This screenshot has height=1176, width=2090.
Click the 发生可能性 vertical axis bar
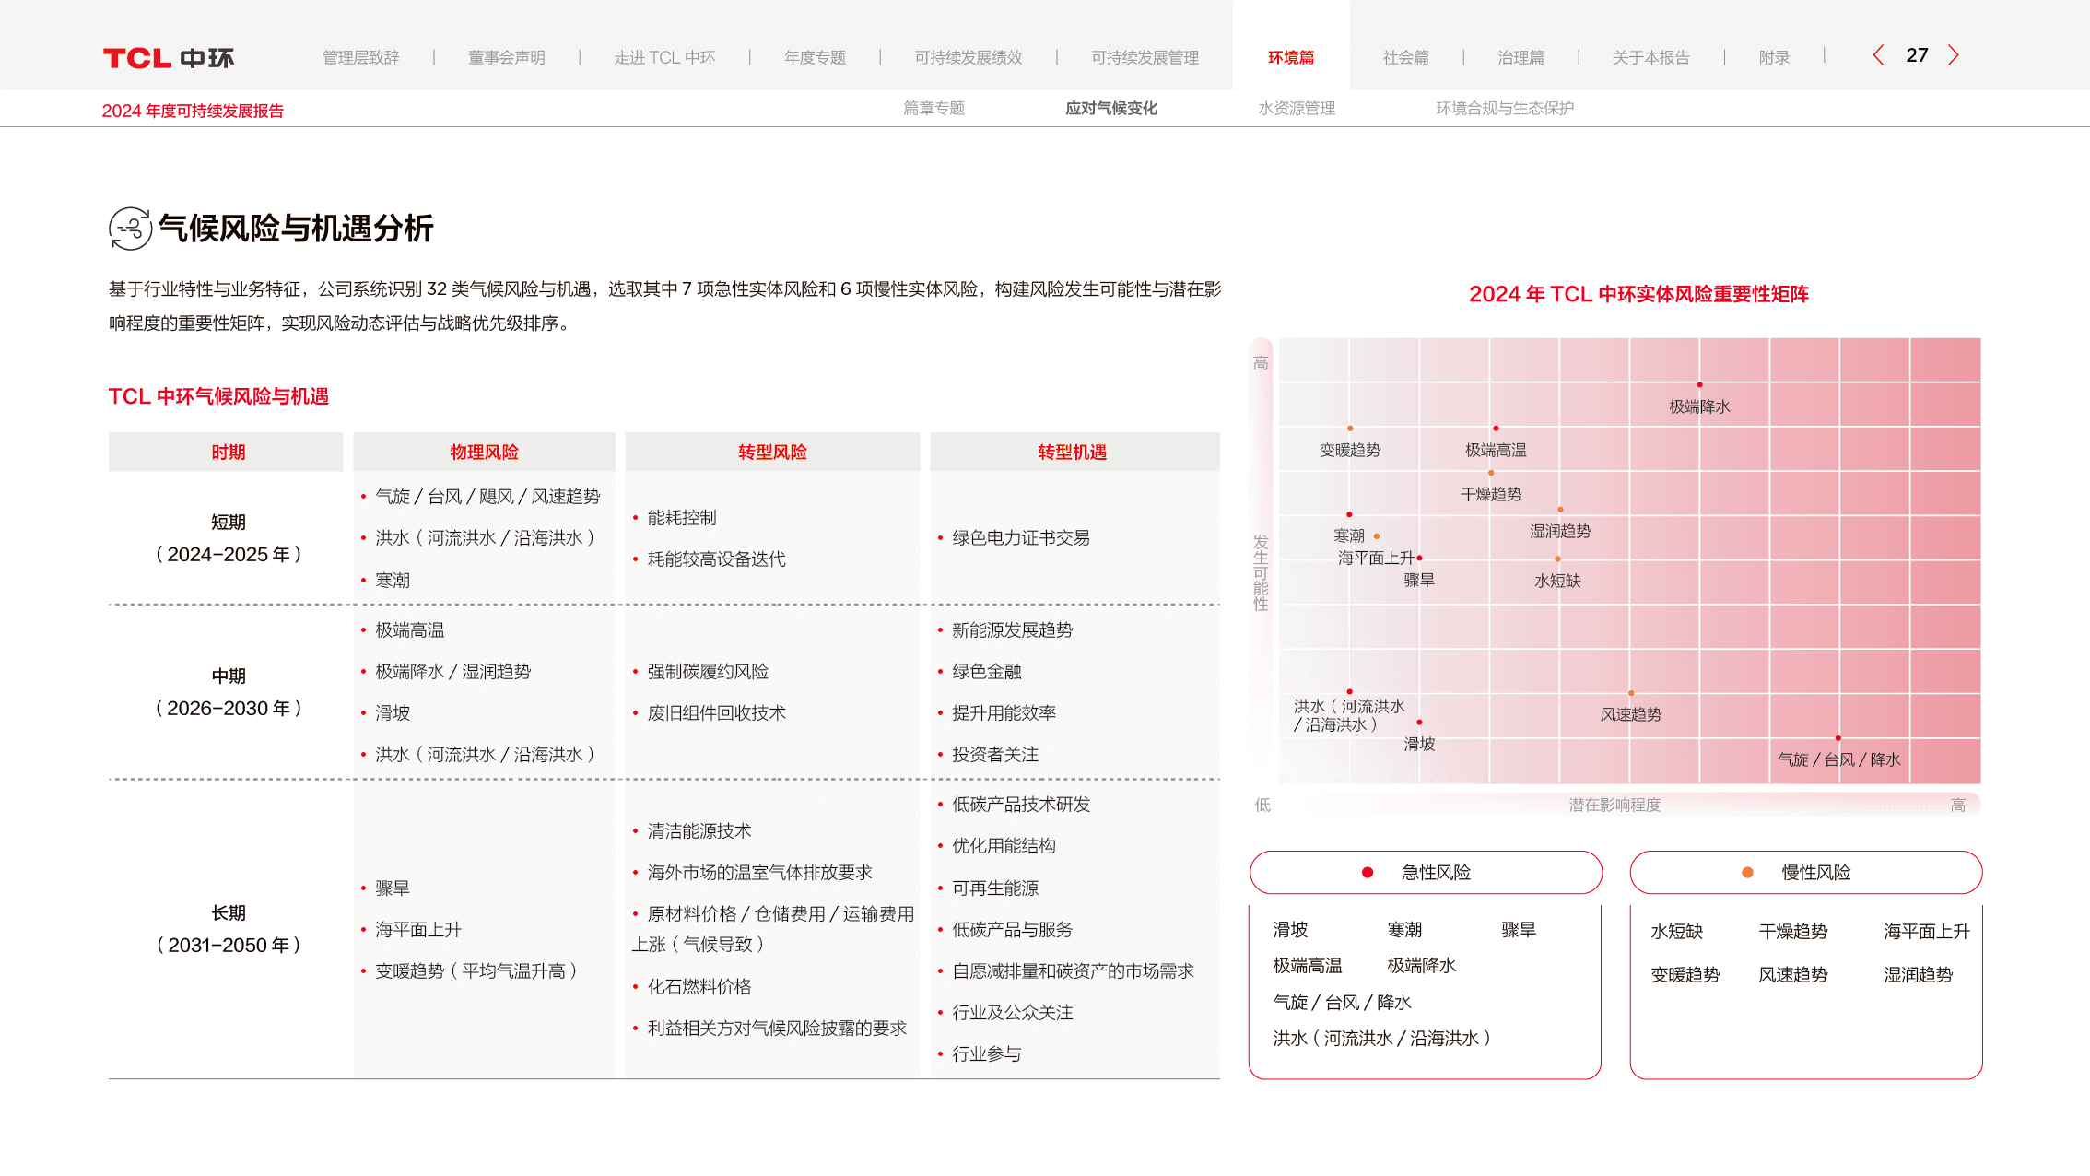coord(1260,571)
